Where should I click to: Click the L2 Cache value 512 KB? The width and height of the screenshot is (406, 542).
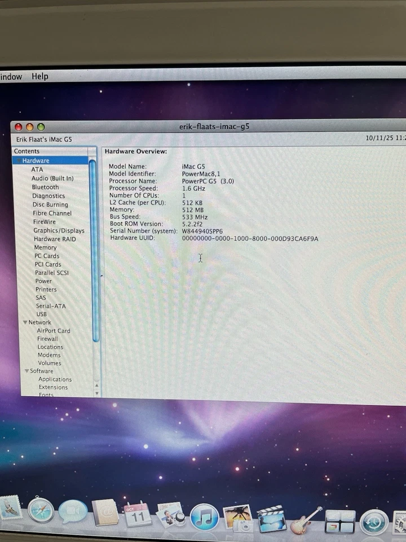click(192, 203)
